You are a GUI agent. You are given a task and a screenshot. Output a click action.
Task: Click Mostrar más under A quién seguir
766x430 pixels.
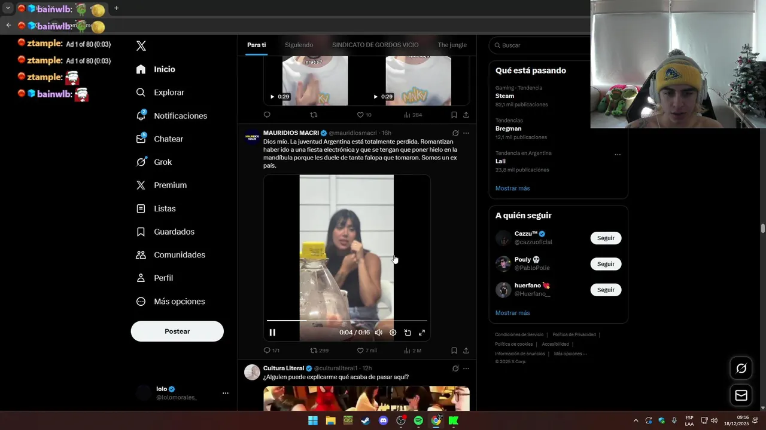[x=512, y=313]
